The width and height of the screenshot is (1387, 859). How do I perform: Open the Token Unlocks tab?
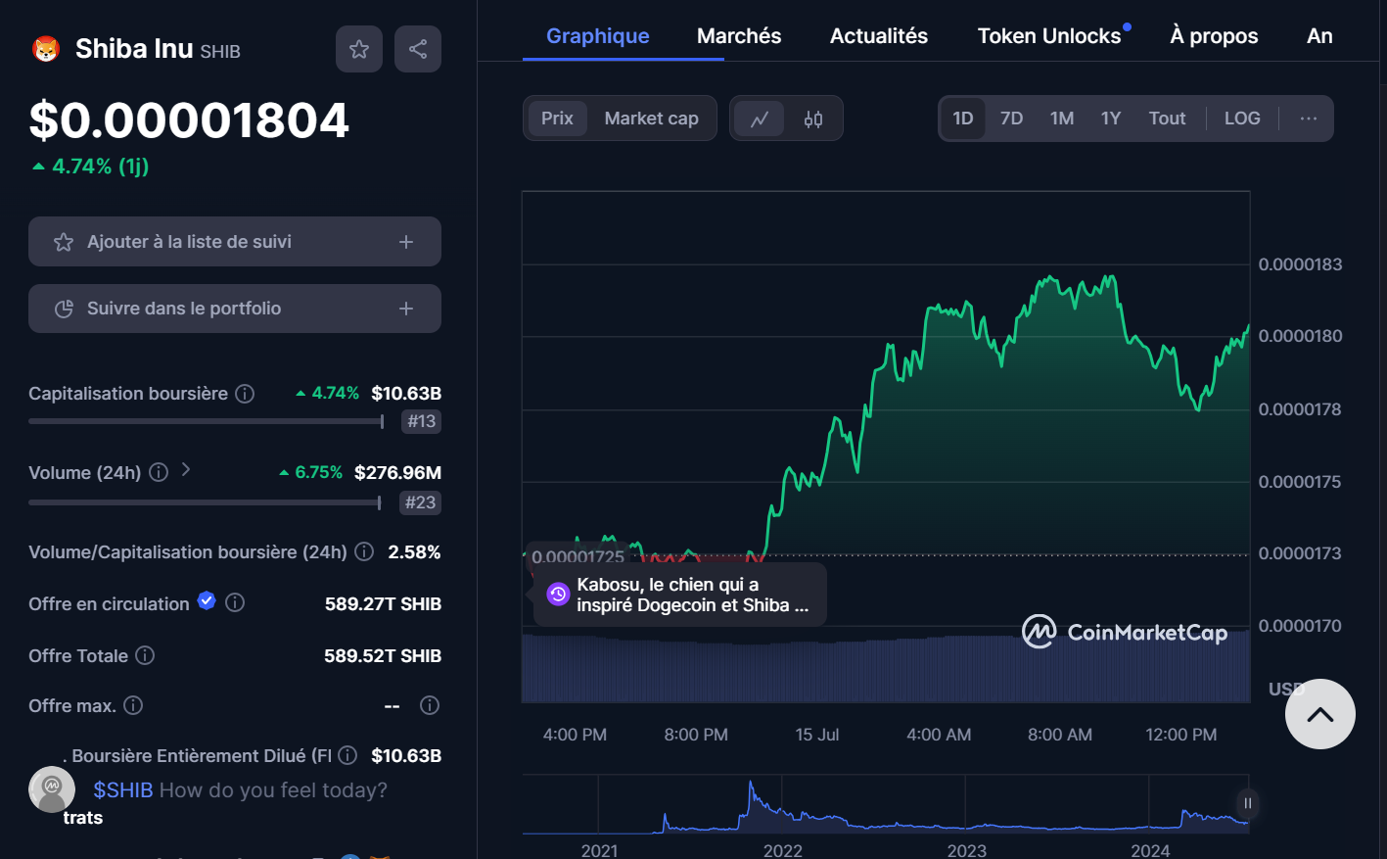point(1049,36)
